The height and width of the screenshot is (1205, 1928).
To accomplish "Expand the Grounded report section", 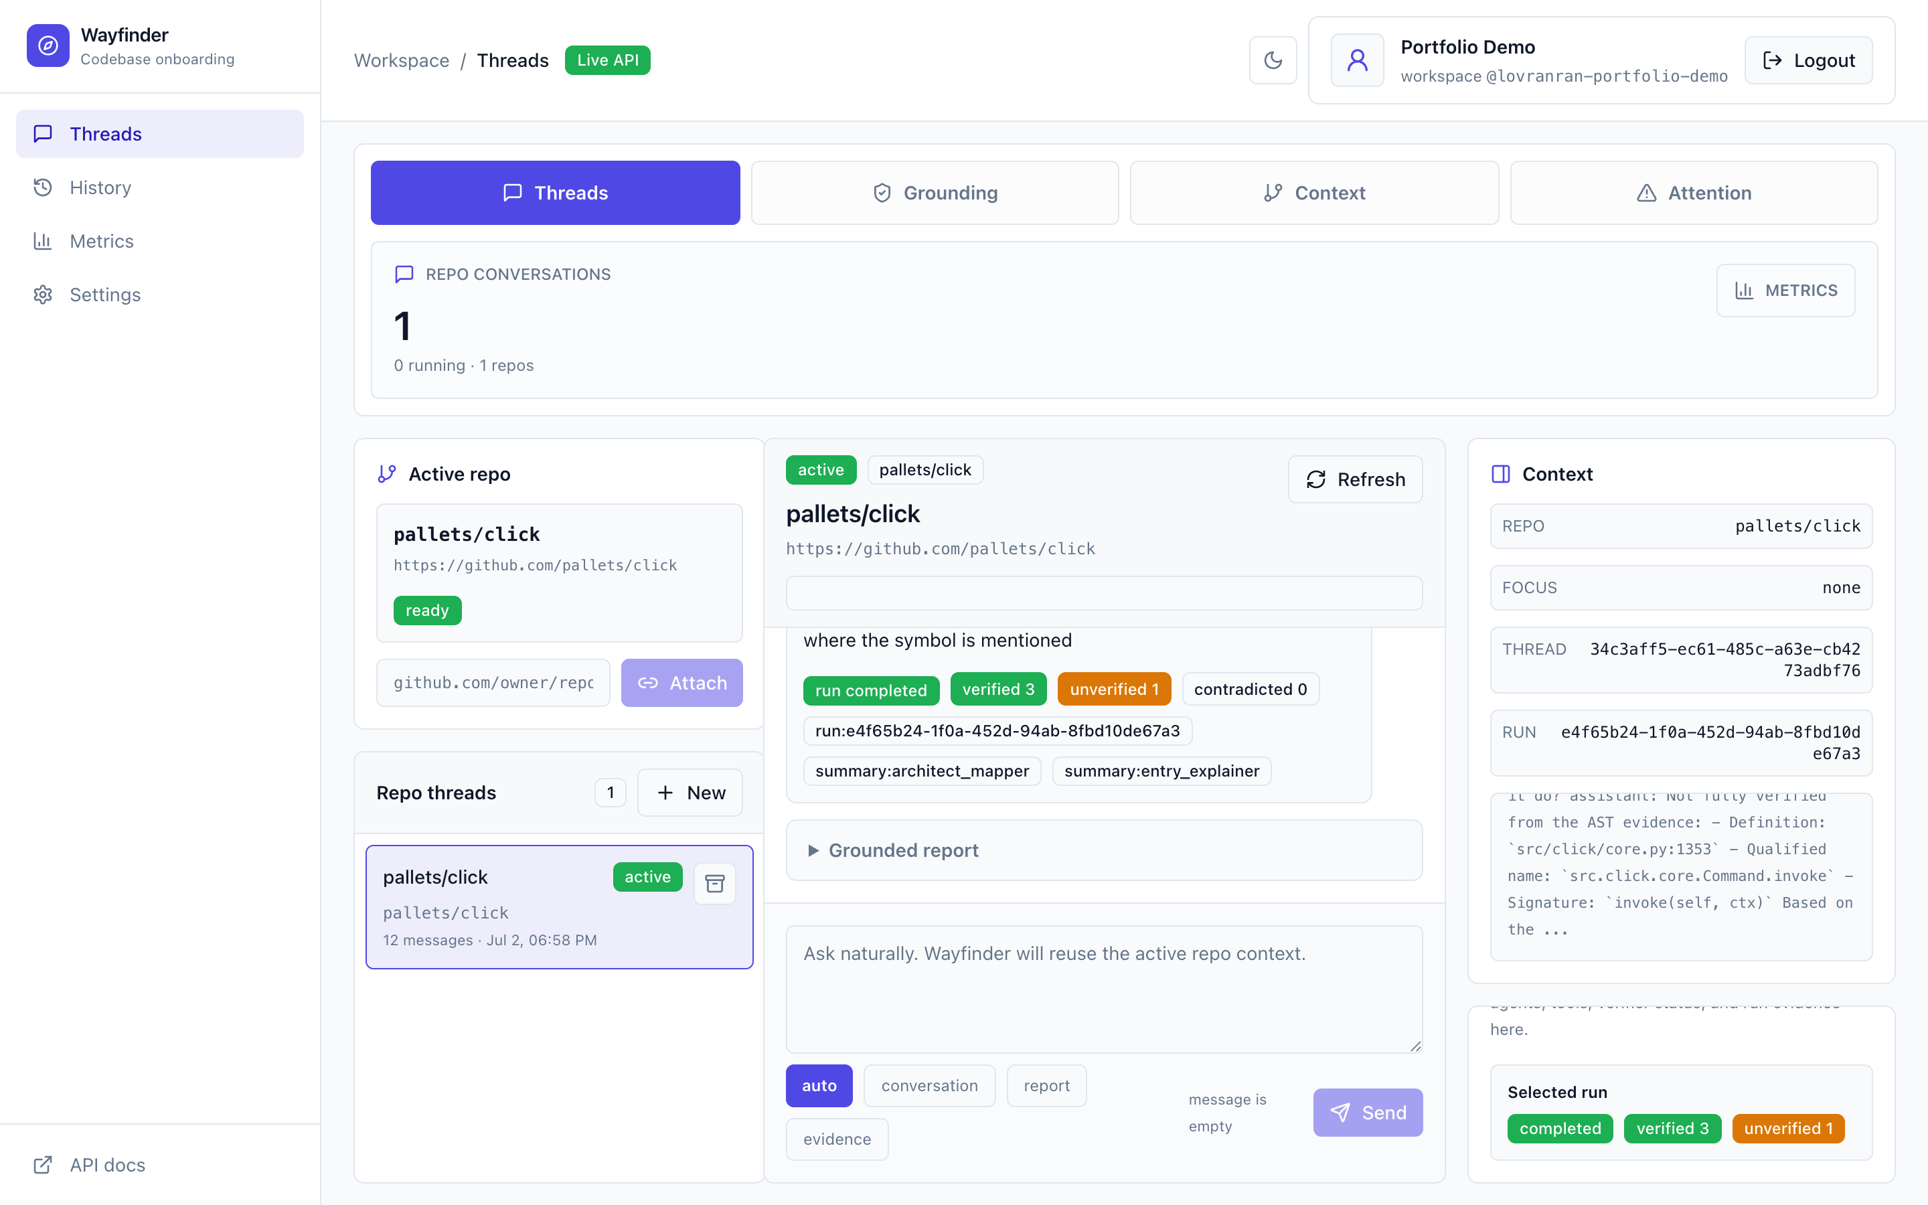I will point(1104,850).
